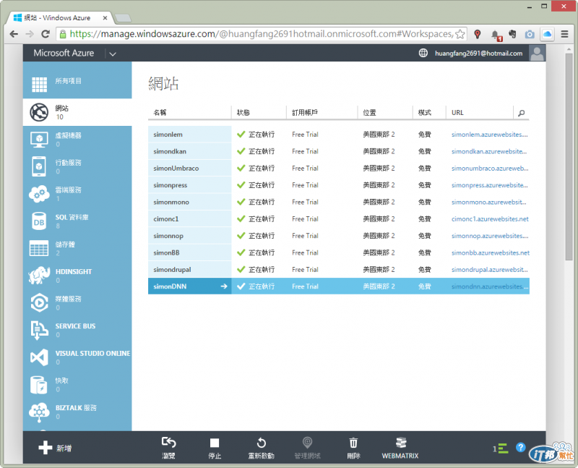Screen dimensions: 578x468
Task: Open the SQL 資料庫 DB icon
Action: [39, 221]
